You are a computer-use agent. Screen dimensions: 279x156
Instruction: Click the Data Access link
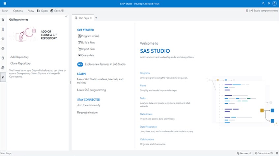point(146,114)
